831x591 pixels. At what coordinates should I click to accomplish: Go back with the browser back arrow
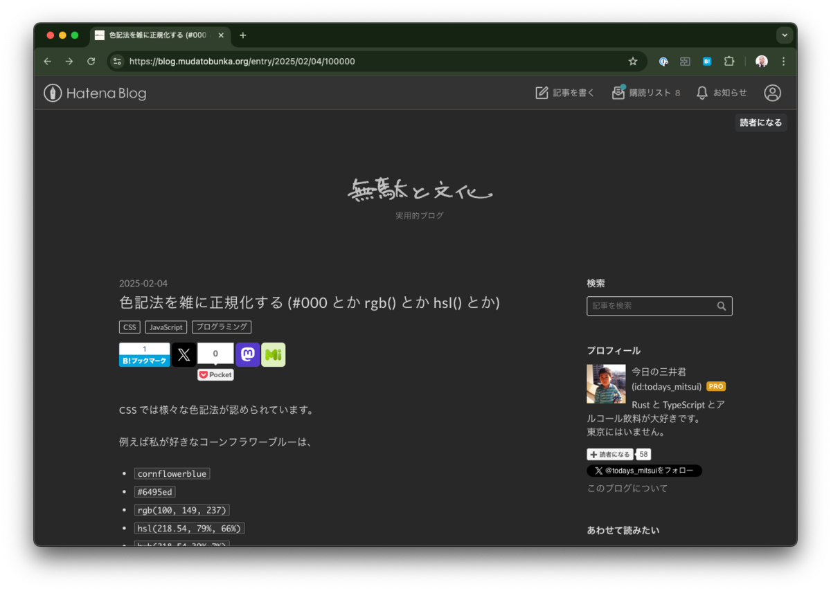(47, 62)
